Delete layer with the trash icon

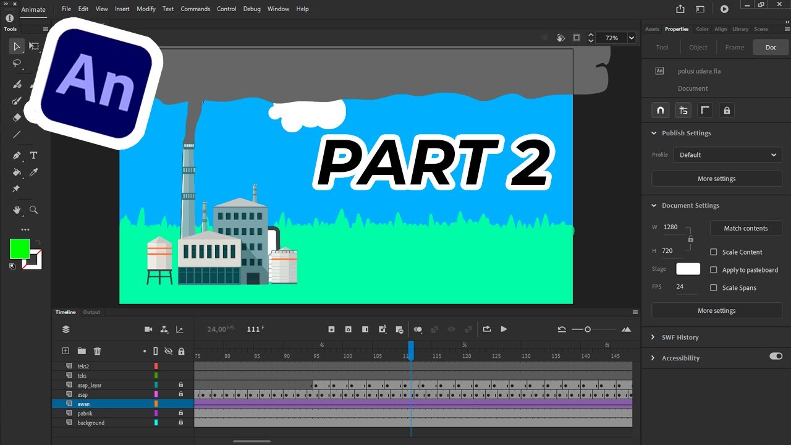coord(97,351)
